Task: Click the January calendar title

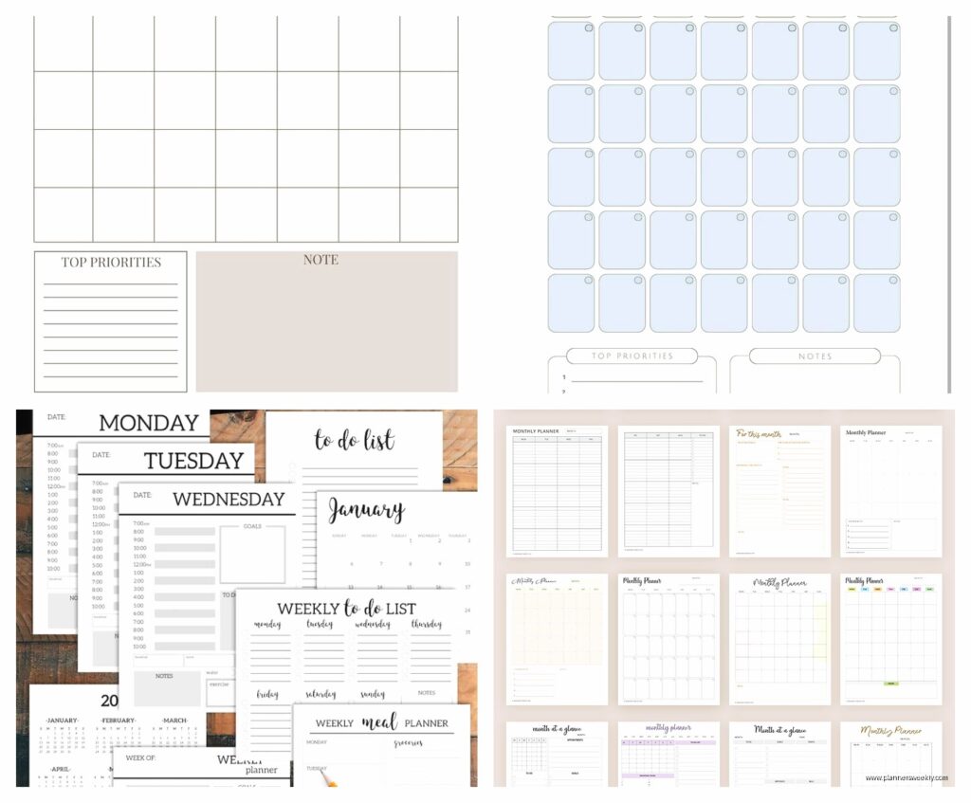Action: [x=366, y=511]
